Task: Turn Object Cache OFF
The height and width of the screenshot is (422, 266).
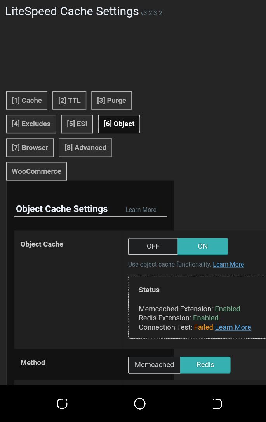Action: pos(153,246)
